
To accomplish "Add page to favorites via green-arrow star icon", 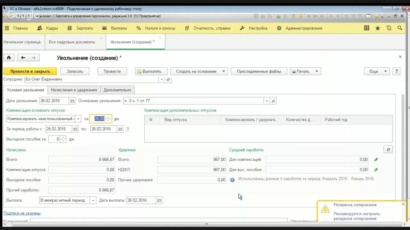I will (278, 16).
